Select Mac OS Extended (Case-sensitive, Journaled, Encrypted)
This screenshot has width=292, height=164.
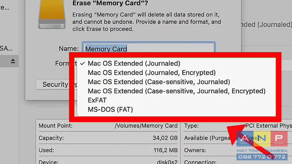pos(177,91)
